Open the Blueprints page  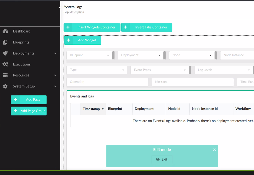coord(21,42)
